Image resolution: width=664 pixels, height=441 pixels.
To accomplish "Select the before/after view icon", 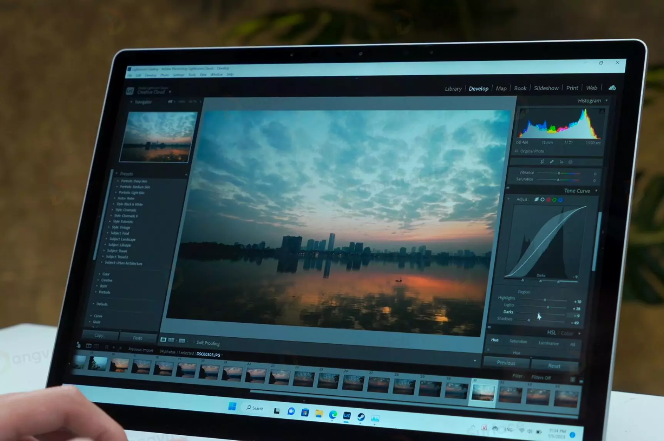I will (171, 340).
